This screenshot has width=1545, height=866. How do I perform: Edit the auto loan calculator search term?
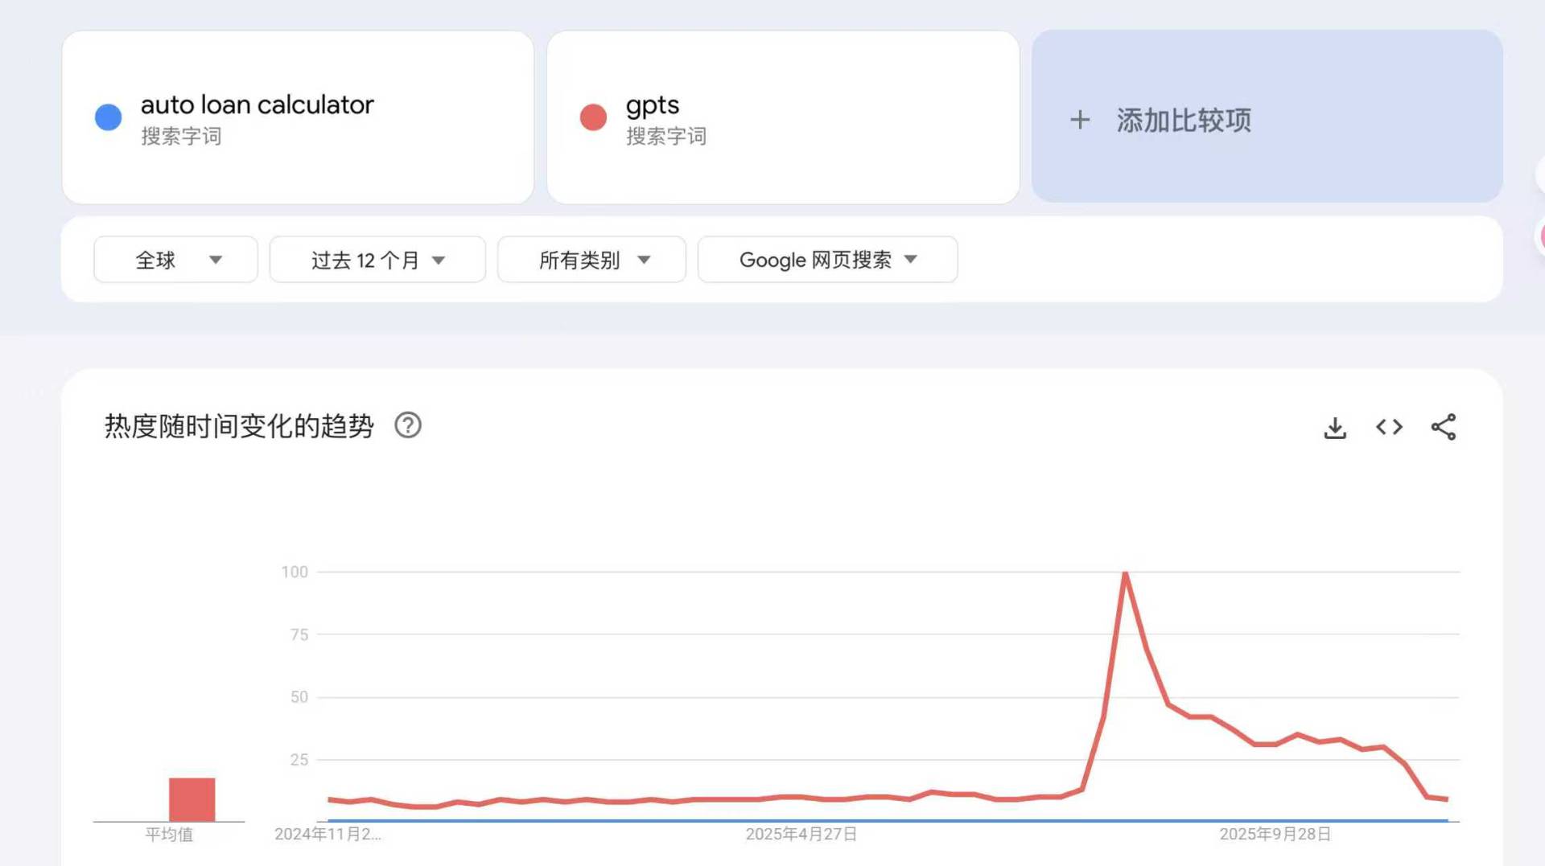[298, 117]
